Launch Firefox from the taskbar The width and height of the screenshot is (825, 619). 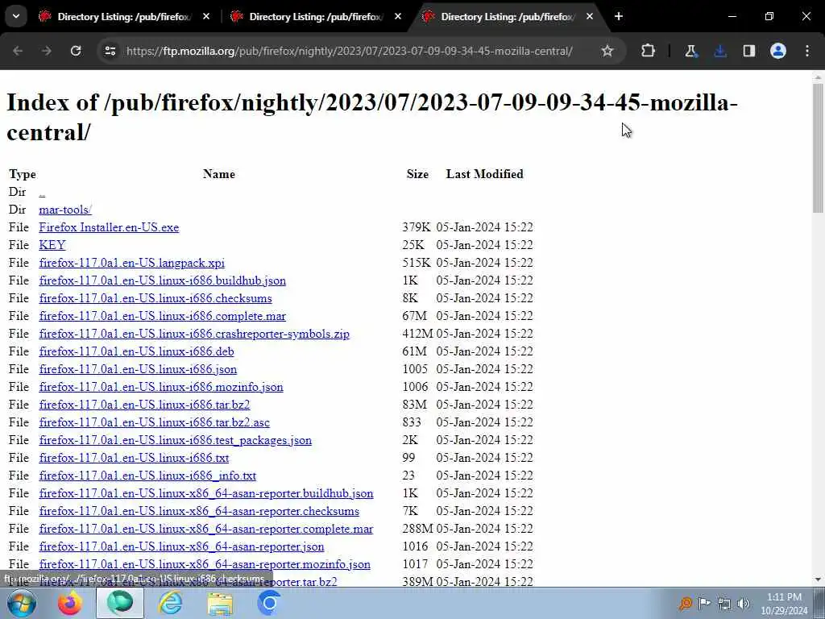(x=70, y=603)
